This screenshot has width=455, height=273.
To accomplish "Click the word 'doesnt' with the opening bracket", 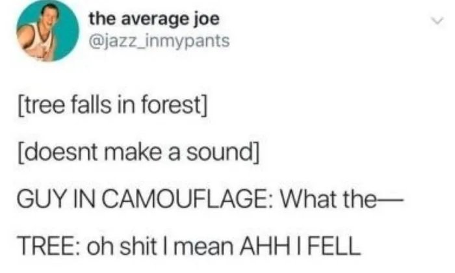I will [x=58, y=153].
